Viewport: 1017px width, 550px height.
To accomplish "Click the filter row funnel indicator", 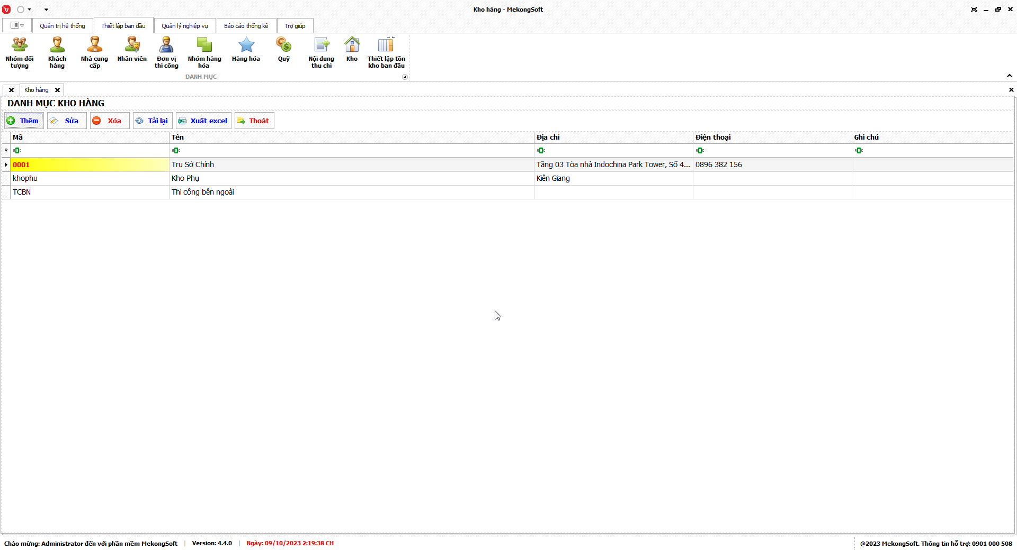I will 6,151.
